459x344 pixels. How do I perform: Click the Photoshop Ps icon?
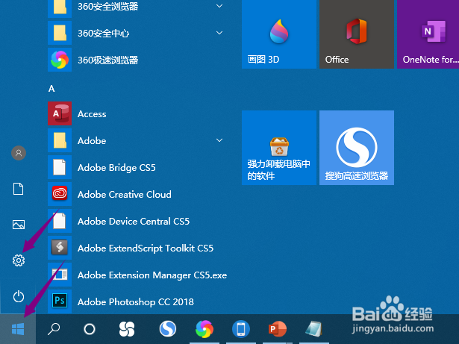[x=60, y=301]
